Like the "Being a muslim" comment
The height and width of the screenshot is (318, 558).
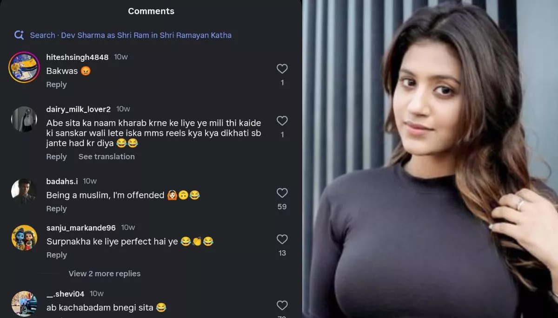[x=282, y=193]
